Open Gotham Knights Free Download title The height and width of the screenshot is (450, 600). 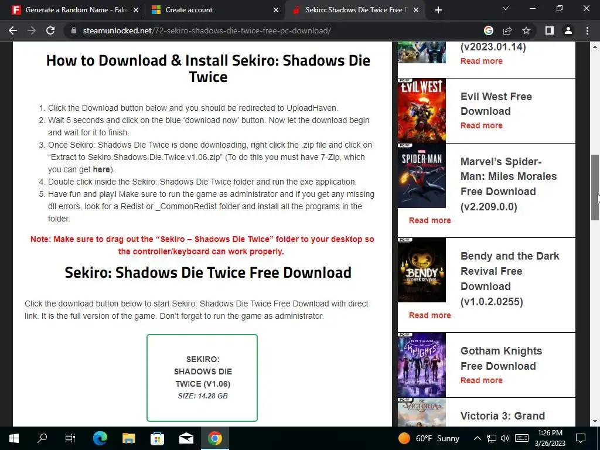click(x=502, y=358)
